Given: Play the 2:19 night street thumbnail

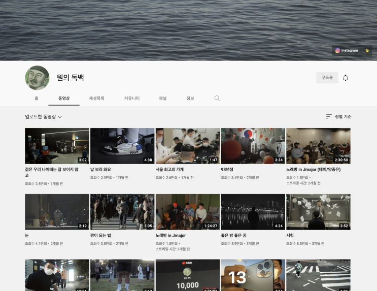Looking at the screenshot, I should pos(57,212).
